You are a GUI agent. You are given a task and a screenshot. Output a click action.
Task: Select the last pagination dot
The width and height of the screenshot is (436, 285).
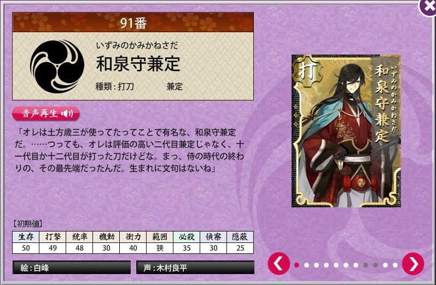pyautogui.click(x=395, y=265)
